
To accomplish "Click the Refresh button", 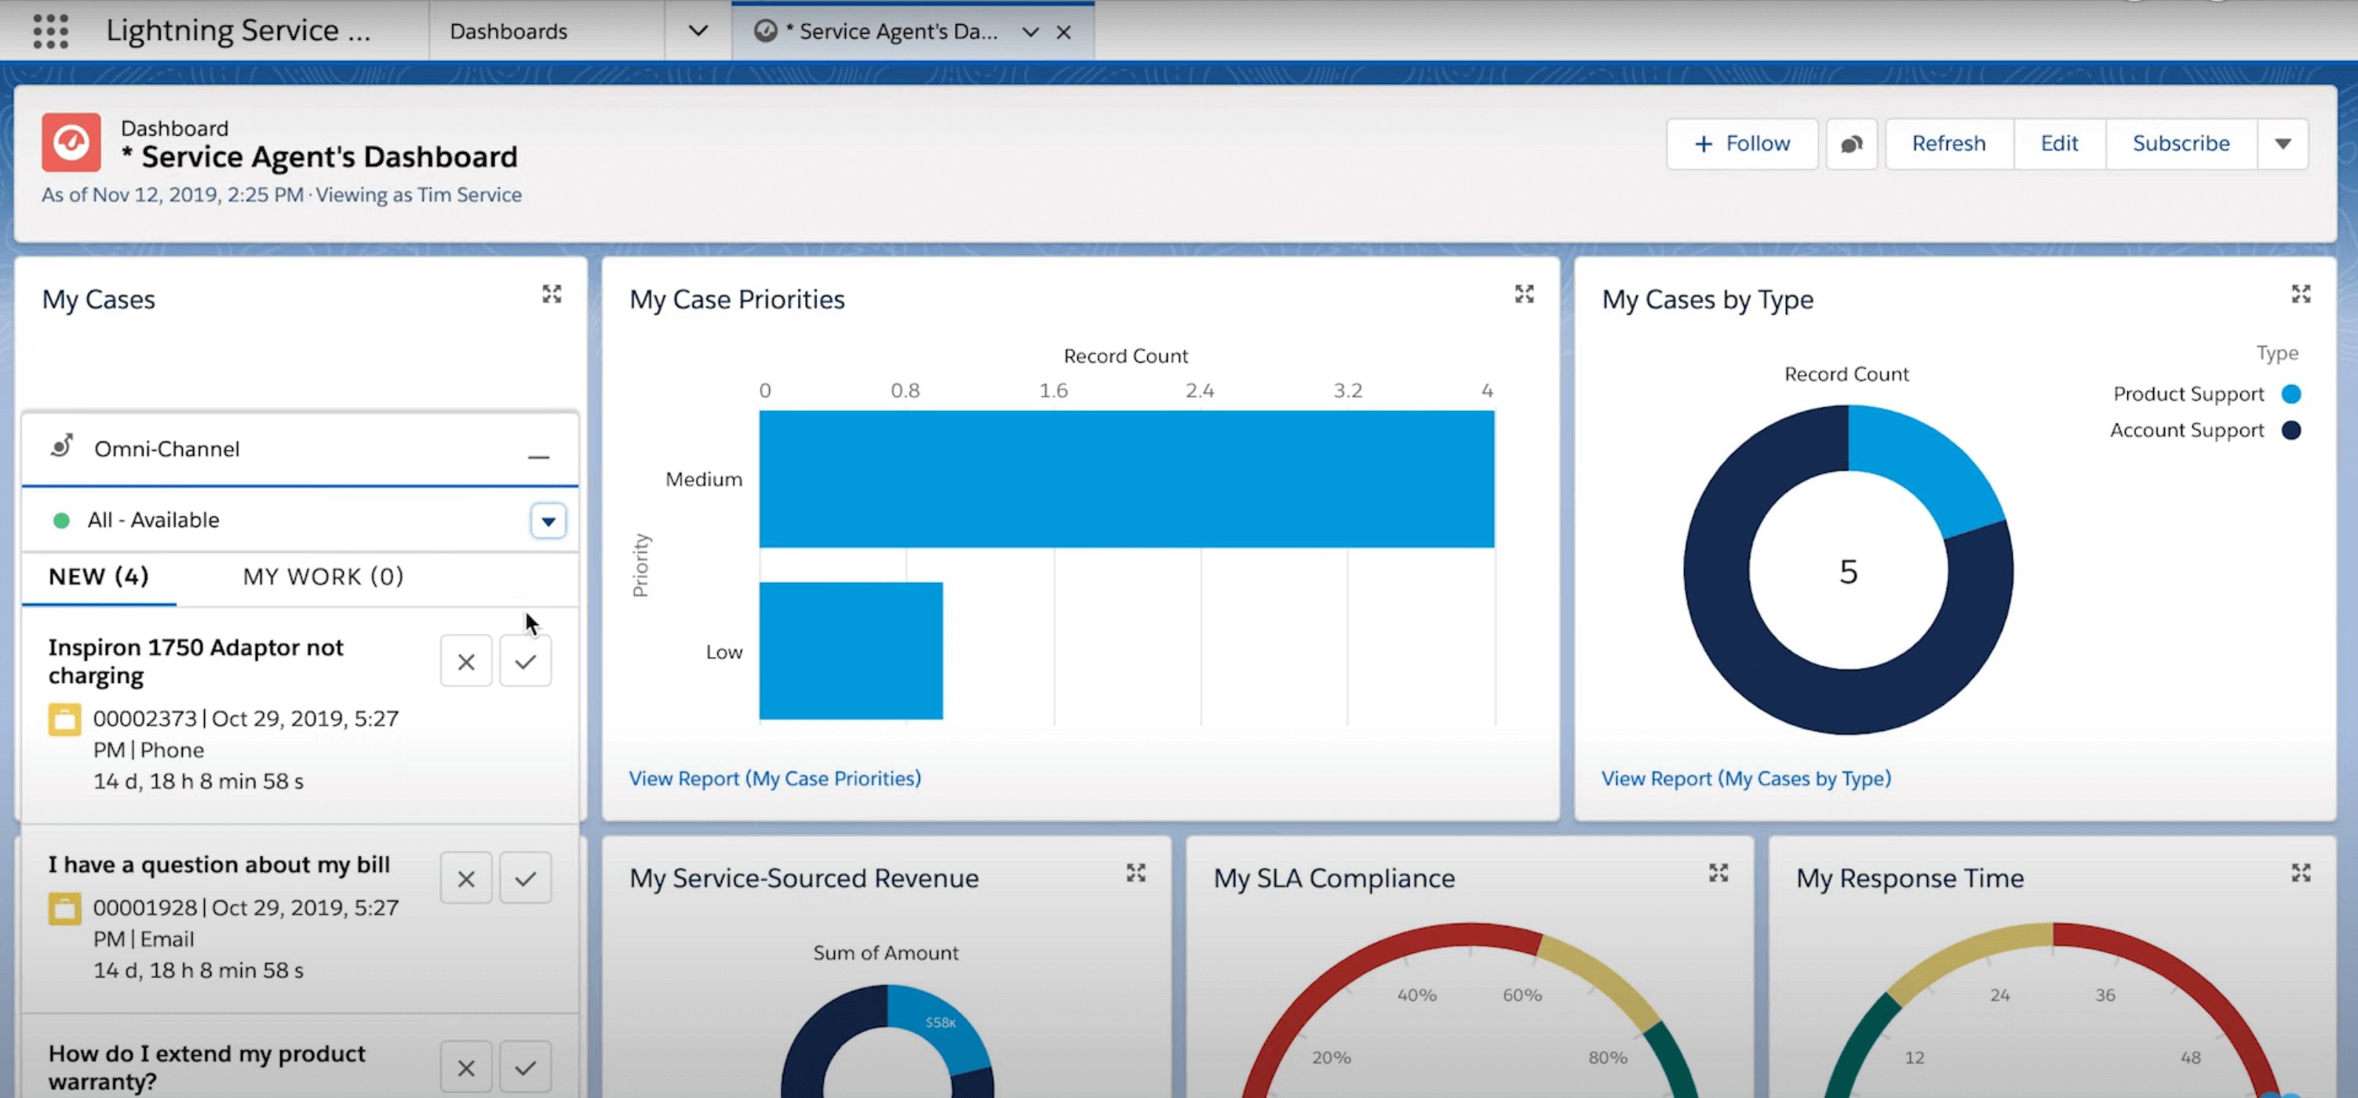I will point(1948,144).
